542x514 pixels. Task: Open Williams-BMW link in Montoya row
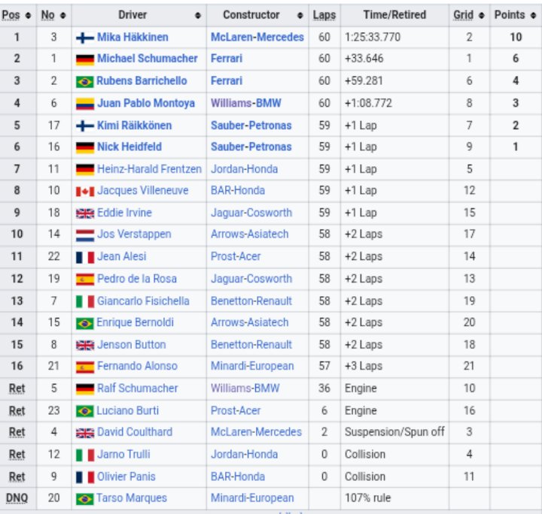(246, 103)
